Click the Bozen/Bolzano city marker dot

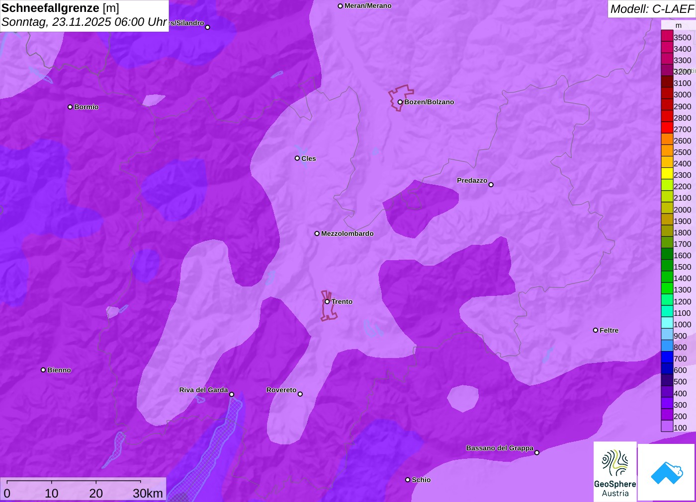400,102
